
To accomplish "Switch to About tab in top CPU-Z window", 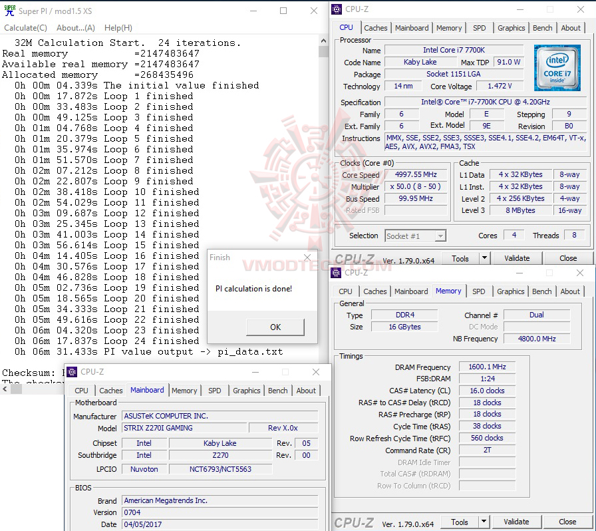I will [571, 28].
